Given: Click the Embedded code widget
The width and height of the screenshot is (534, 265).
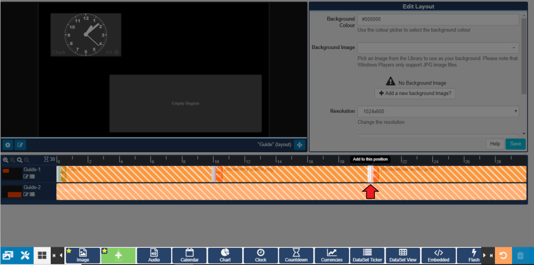Looking at the screenshot, I should pyautogui.click(x=438, y=255).
